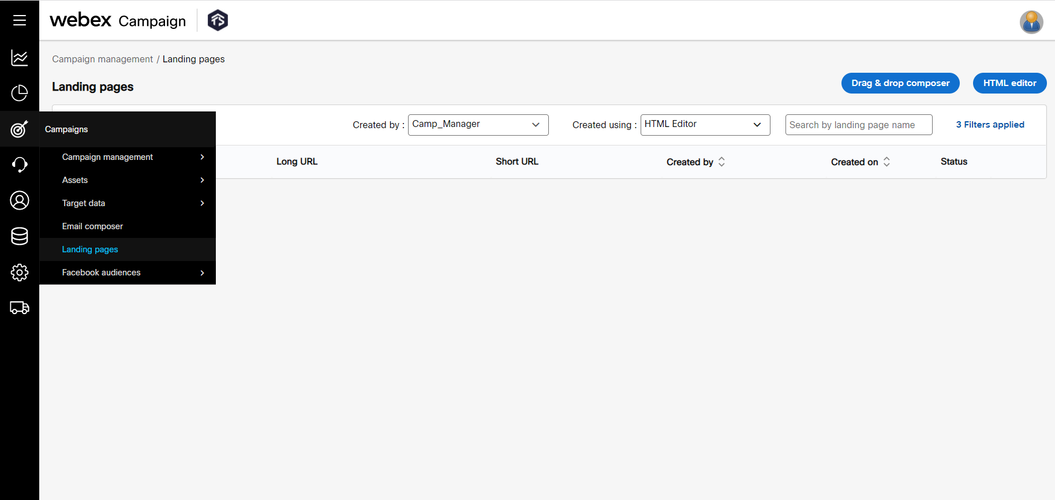The width and height of the screenshot is (1055, 500).
Task: Go to Campaign management breadcrumb
Action: point(102,59)
